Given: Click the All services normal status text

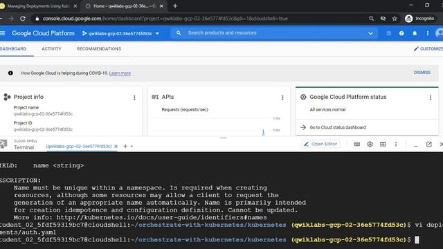Looking at the screenshot, I should click(x=327, y=109).
